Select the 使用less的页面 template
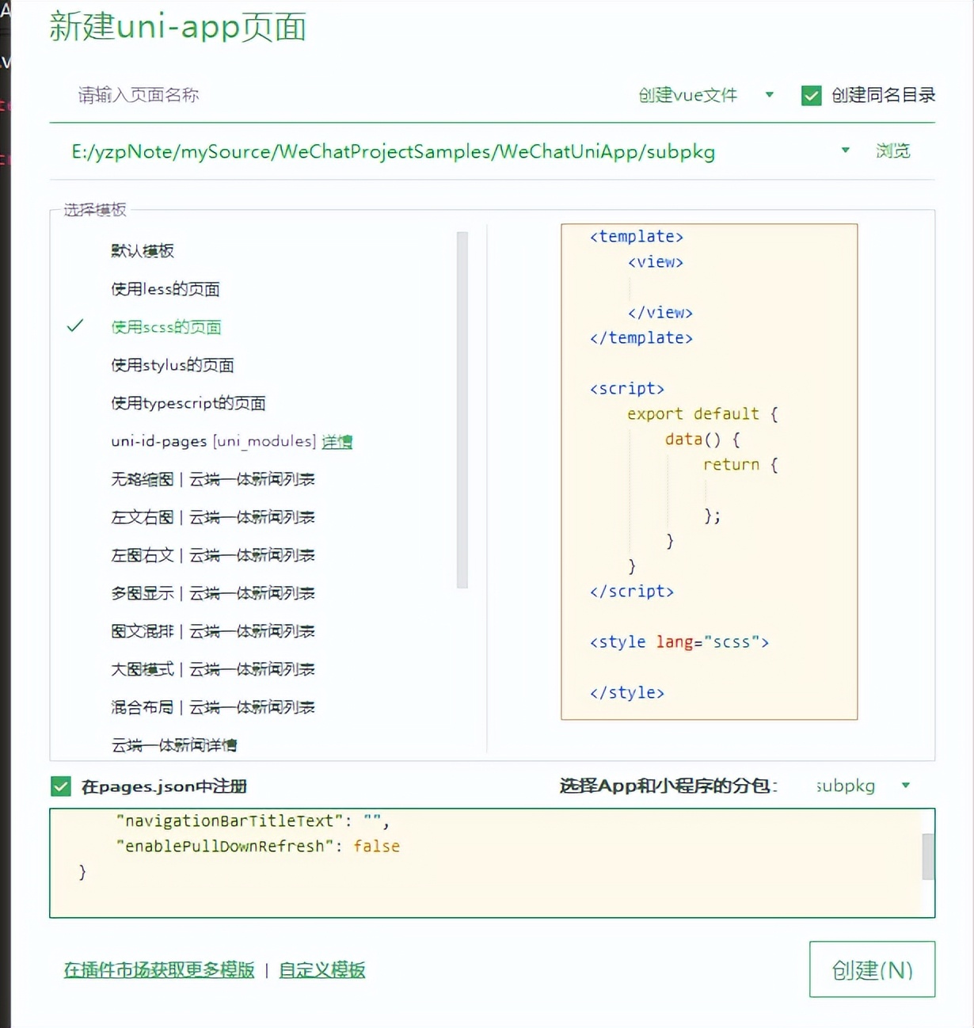 click(x=165, y=288)
